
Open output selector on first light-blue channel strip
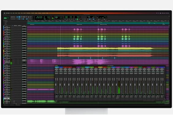click(x=57, y=70)
